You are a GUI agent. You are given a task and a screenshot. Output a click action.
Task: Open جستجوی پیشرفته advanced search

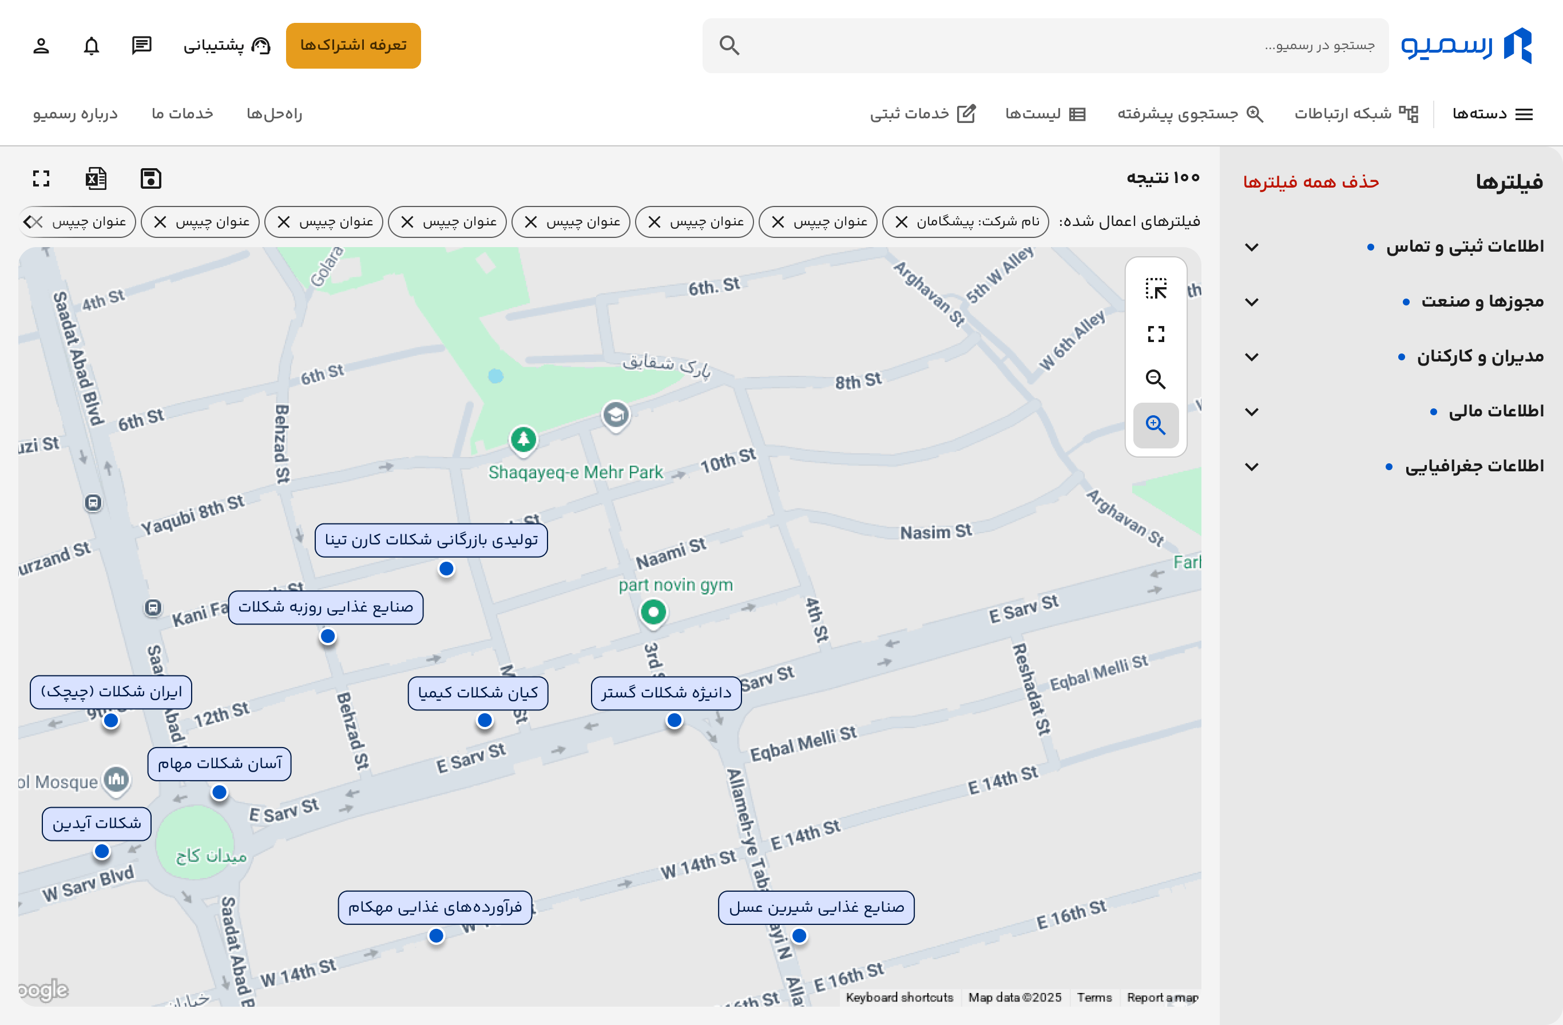point(1190,114)
